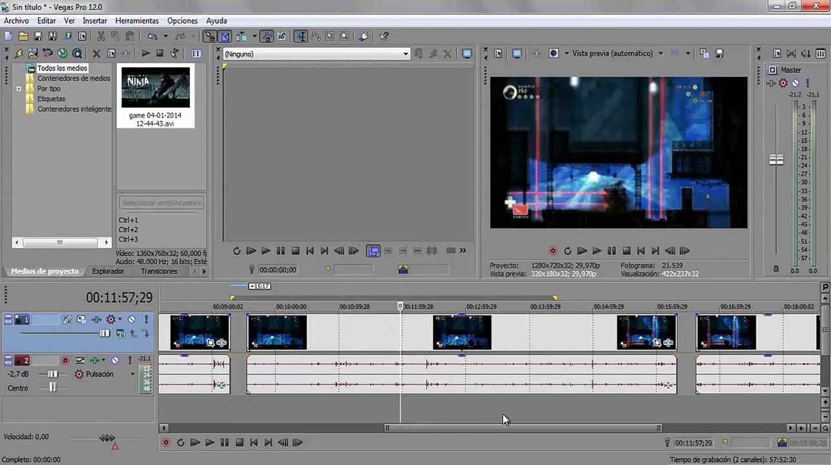The image size is (831, 465).
Task: Adjust video track 1 level slider
Action: pyautogui.click(x=104, y=333)
